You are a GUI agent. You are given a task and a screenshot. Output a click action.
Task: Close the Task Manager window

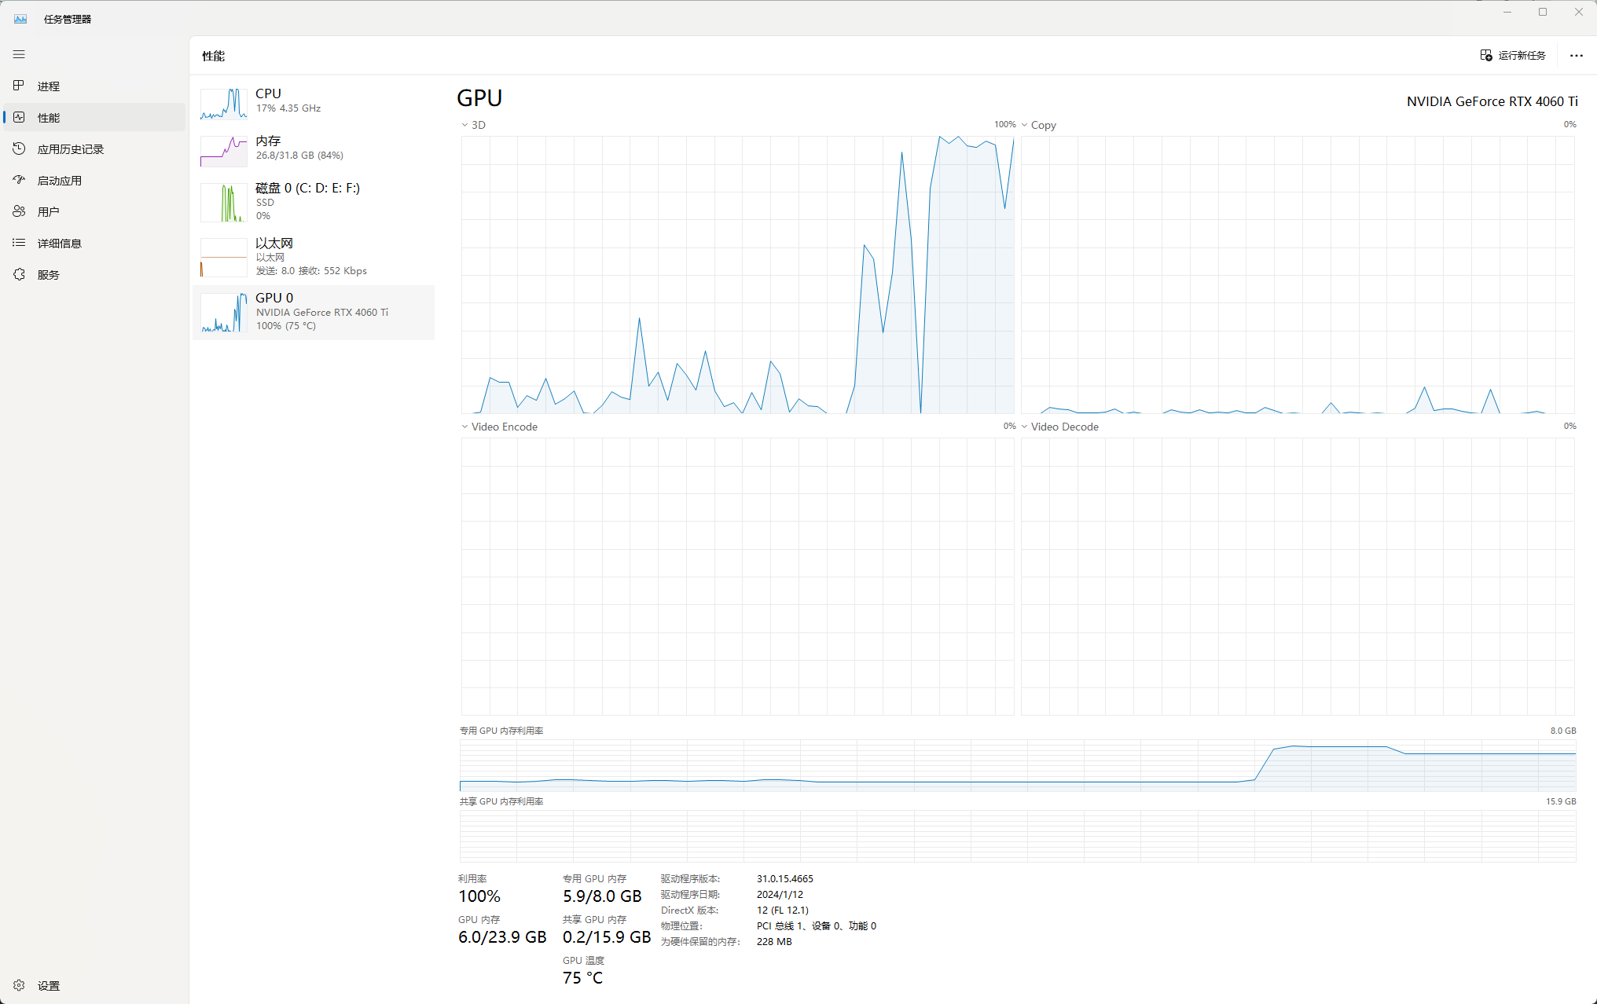(x=1579, y=12)
